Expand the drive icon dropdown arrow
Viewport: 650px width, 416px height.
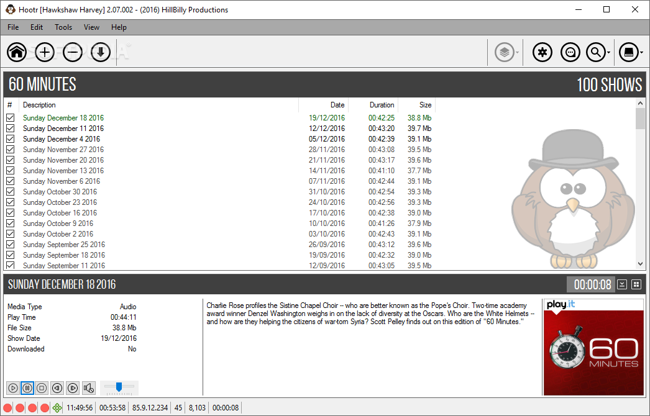(x=642, y=53)
